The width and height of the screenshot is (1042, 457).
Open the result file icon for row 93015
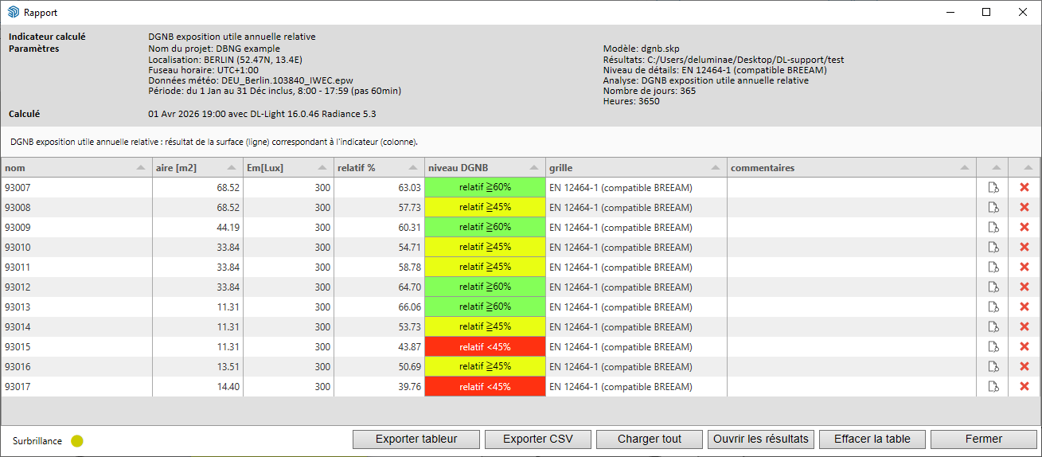pyautogui.click(x=993, y=347)
